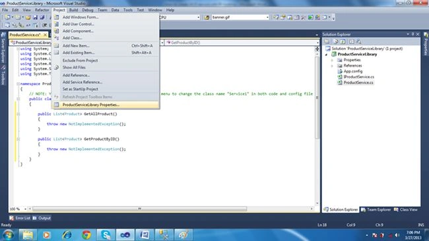Switch to Class View tab
This screenshot has width=429, height=241.
click(x=406, y=209)
